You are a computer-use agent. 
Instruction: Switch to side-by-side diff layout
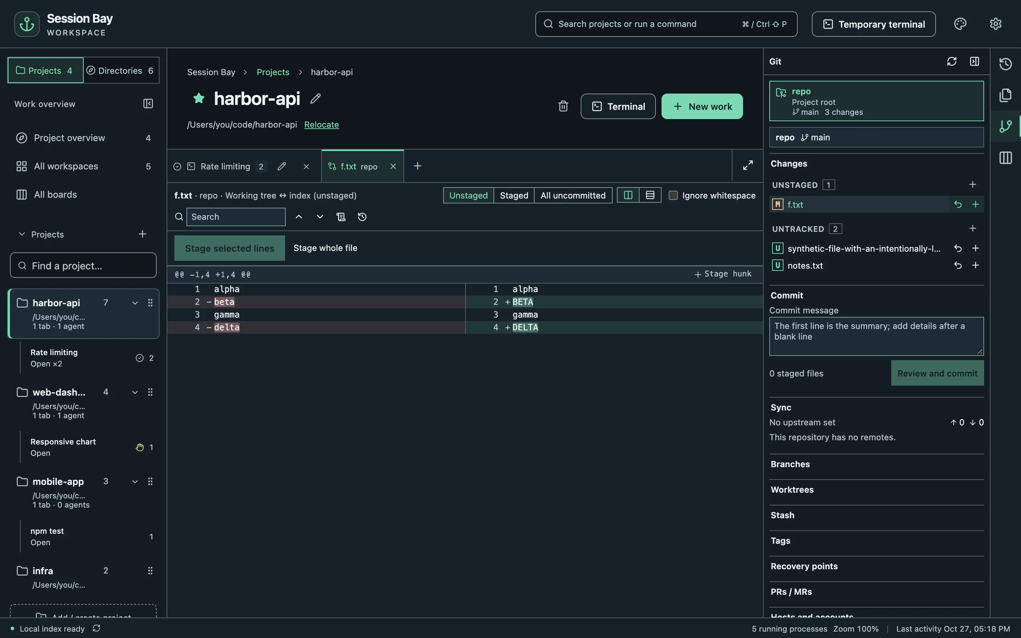tap(628, 195)
